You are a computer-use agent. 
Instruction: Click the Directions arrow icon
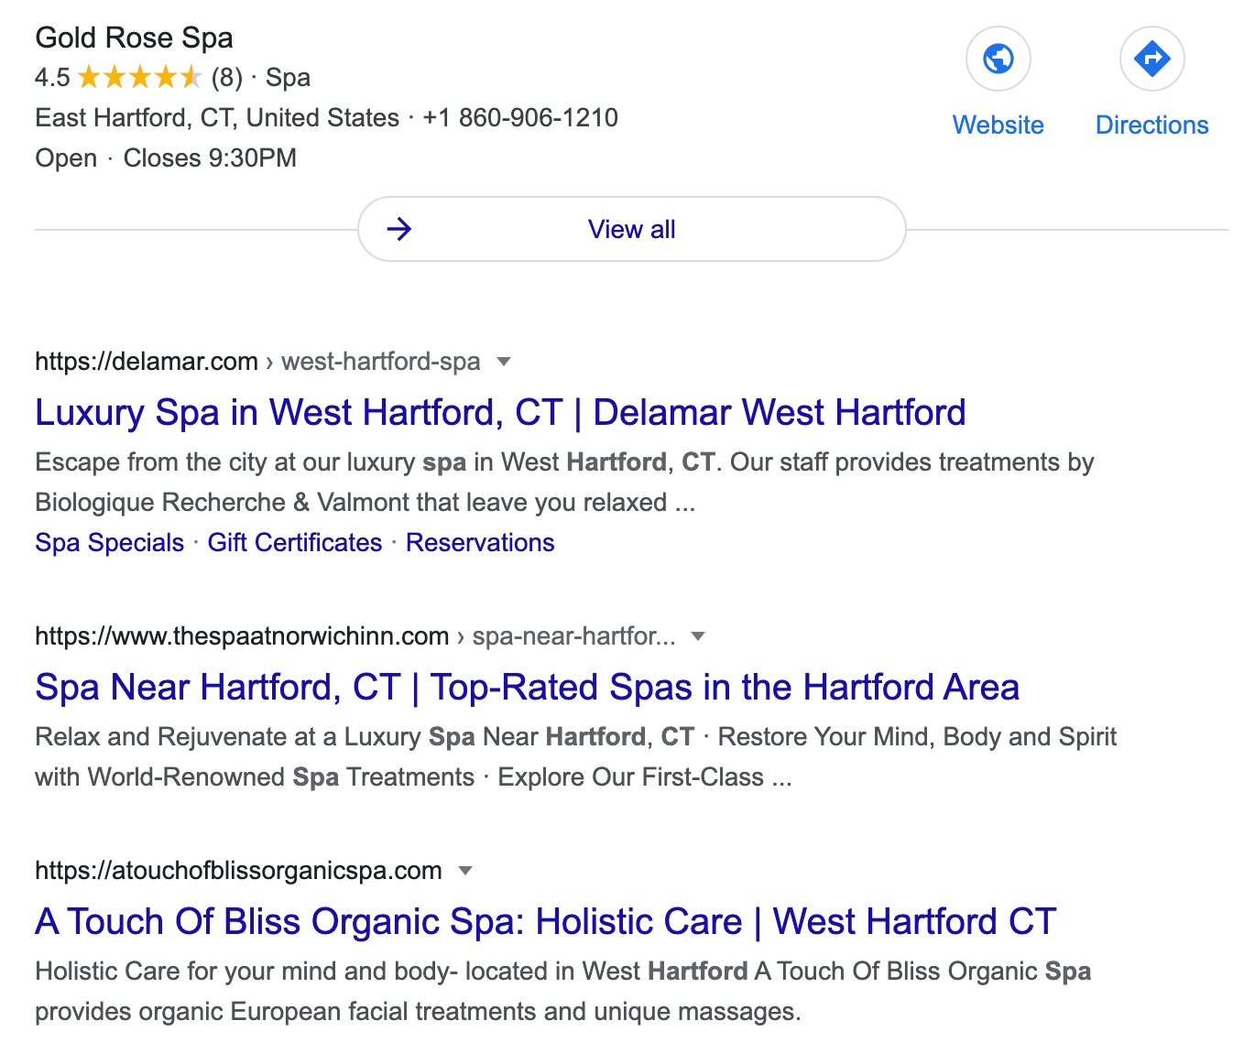(x=1152, y=59)
